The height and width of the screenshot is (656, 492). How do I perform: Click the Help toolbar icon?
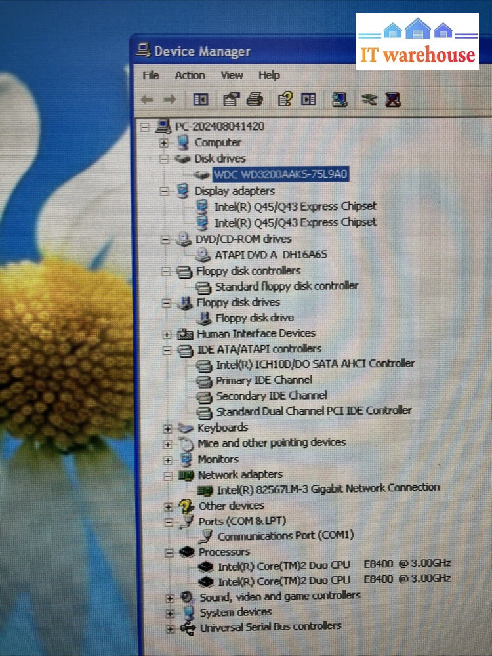coord(285,99)
